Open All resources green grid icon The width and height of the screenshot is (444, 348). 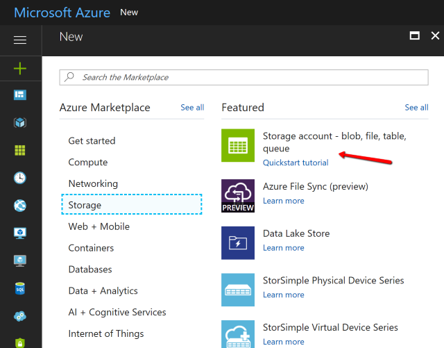point(20,150)
